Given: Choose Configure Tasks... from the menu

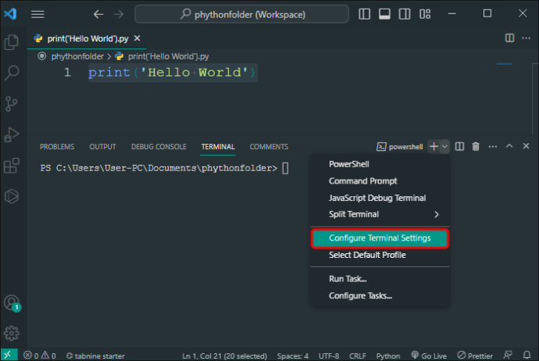Looking at the screenshot, I should 380,295.
